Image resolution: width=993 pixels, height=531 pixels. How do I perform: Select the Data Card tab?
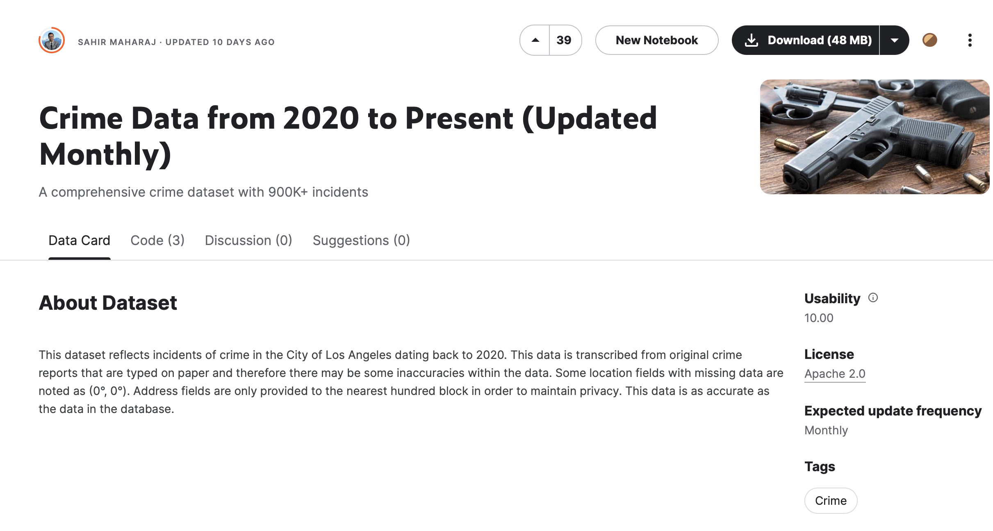[x=79, y=241]
